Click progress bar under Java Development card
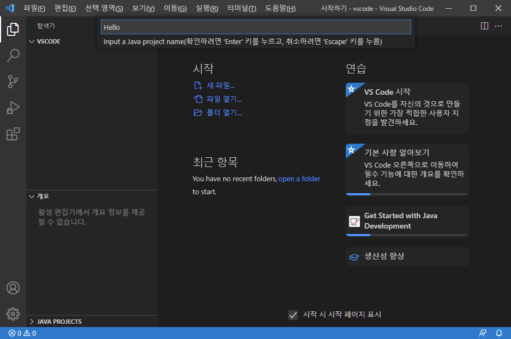This screenshot has height=339, width=511. point(407,235)
